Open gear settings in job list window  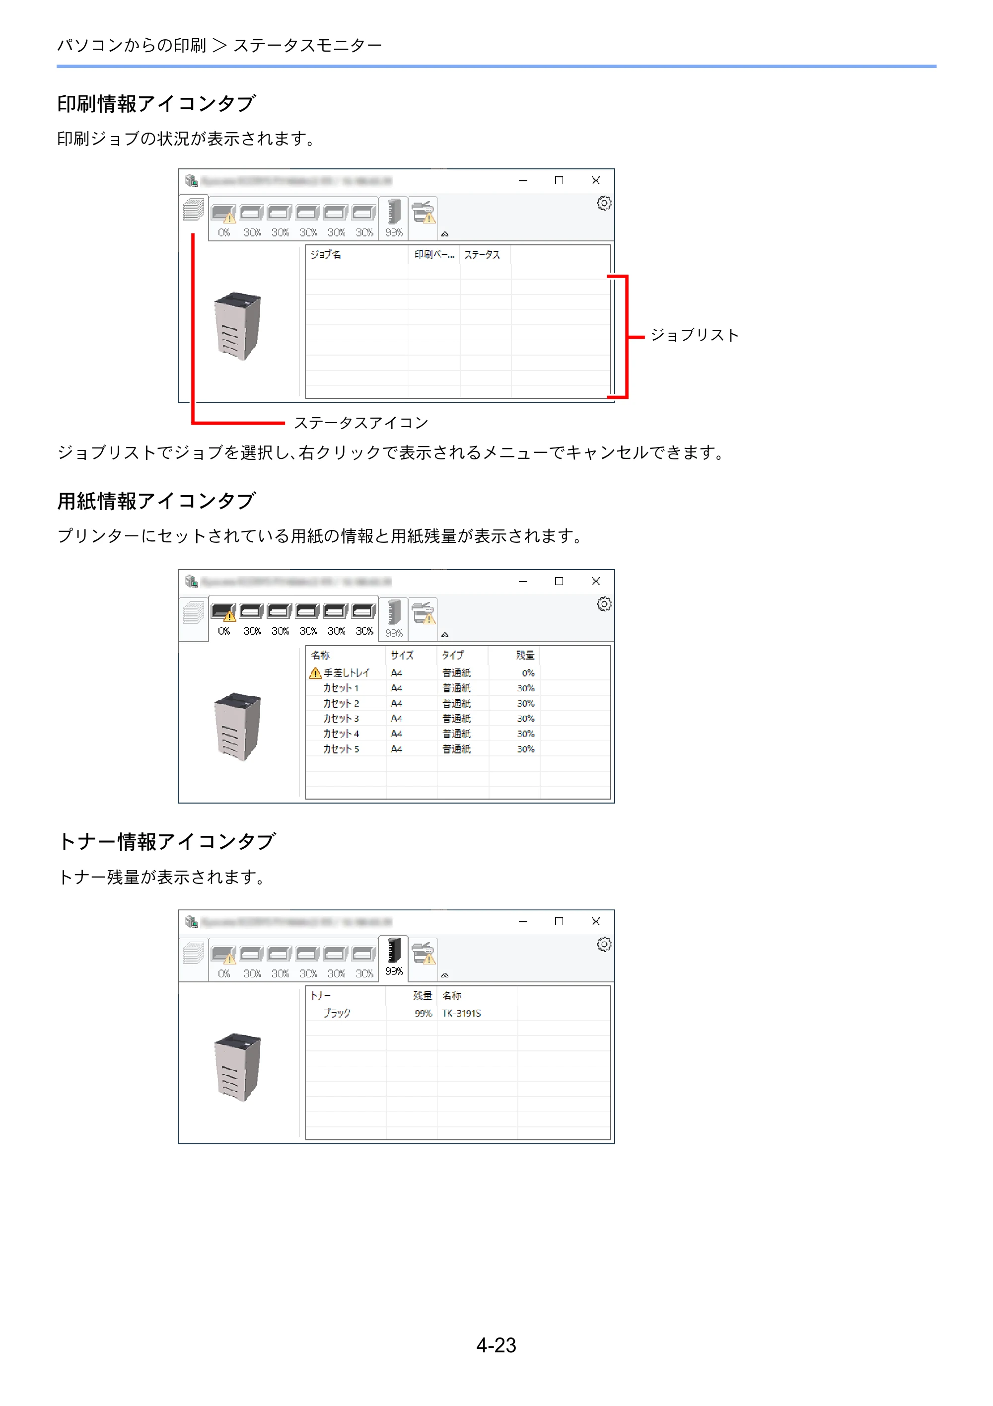click(x=604, y=203)
